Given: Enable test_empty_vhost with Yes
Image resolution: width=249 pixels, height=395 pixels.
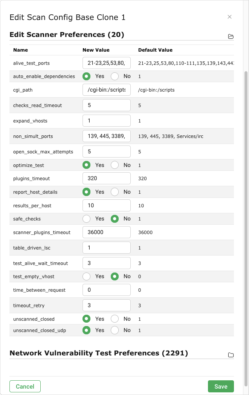Looking at the screenshot, I should (x=87, y=276).
